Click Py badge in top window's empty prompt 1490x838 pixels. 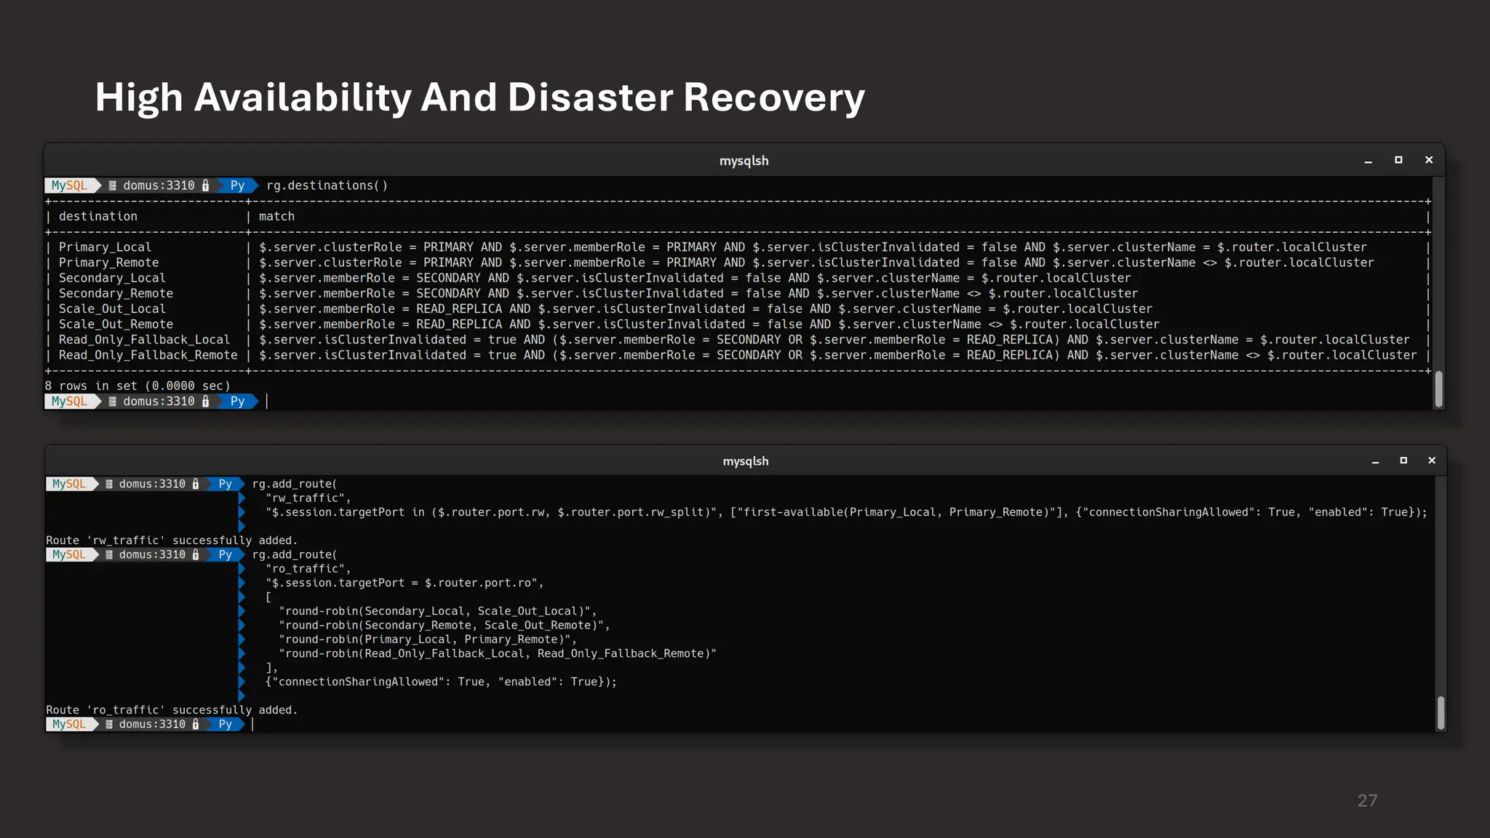point(237,402)
